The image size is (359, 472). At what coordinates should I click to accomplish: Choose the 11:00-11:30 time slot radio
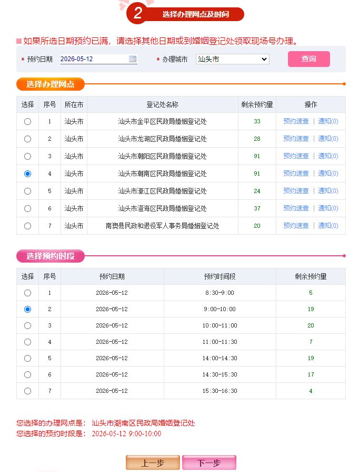tap(28, 342)
